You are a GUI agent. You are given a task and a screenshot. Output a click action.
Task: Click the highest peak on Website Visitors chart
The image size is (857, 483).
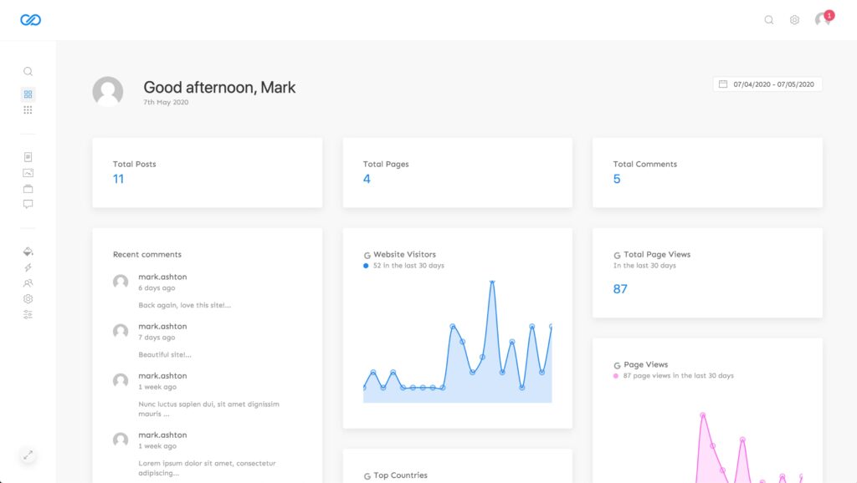(x=492, y=282)
